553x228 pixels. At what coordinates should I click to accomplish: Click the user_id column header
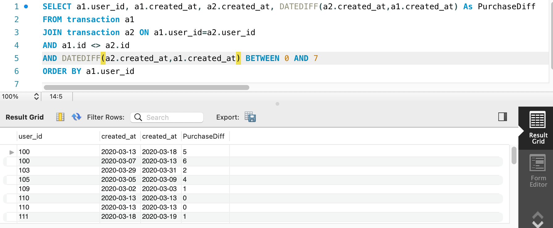point(30,136)
